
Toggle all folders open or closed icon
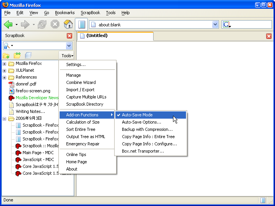coord(17,55)
